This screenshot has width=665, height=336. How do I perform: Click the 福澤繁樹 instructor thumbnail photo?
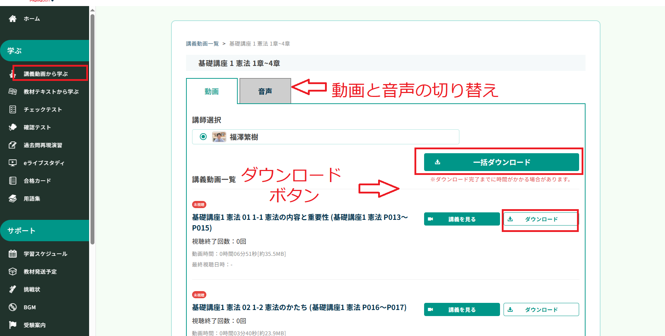[x=219, y=137]
